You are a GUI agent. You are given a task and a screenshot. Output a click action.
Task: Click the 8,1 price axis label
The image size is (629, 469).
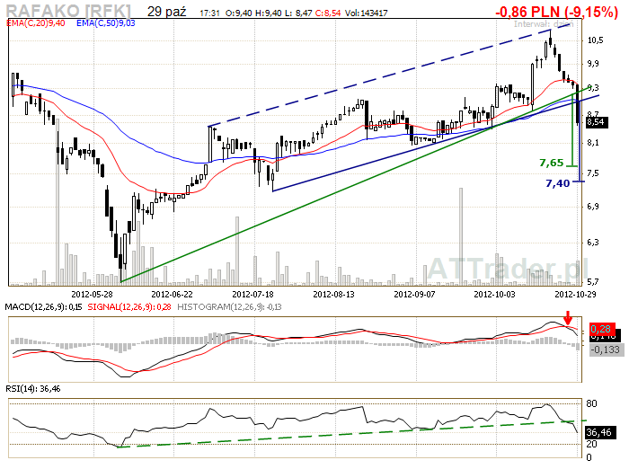tap(593, 143)
